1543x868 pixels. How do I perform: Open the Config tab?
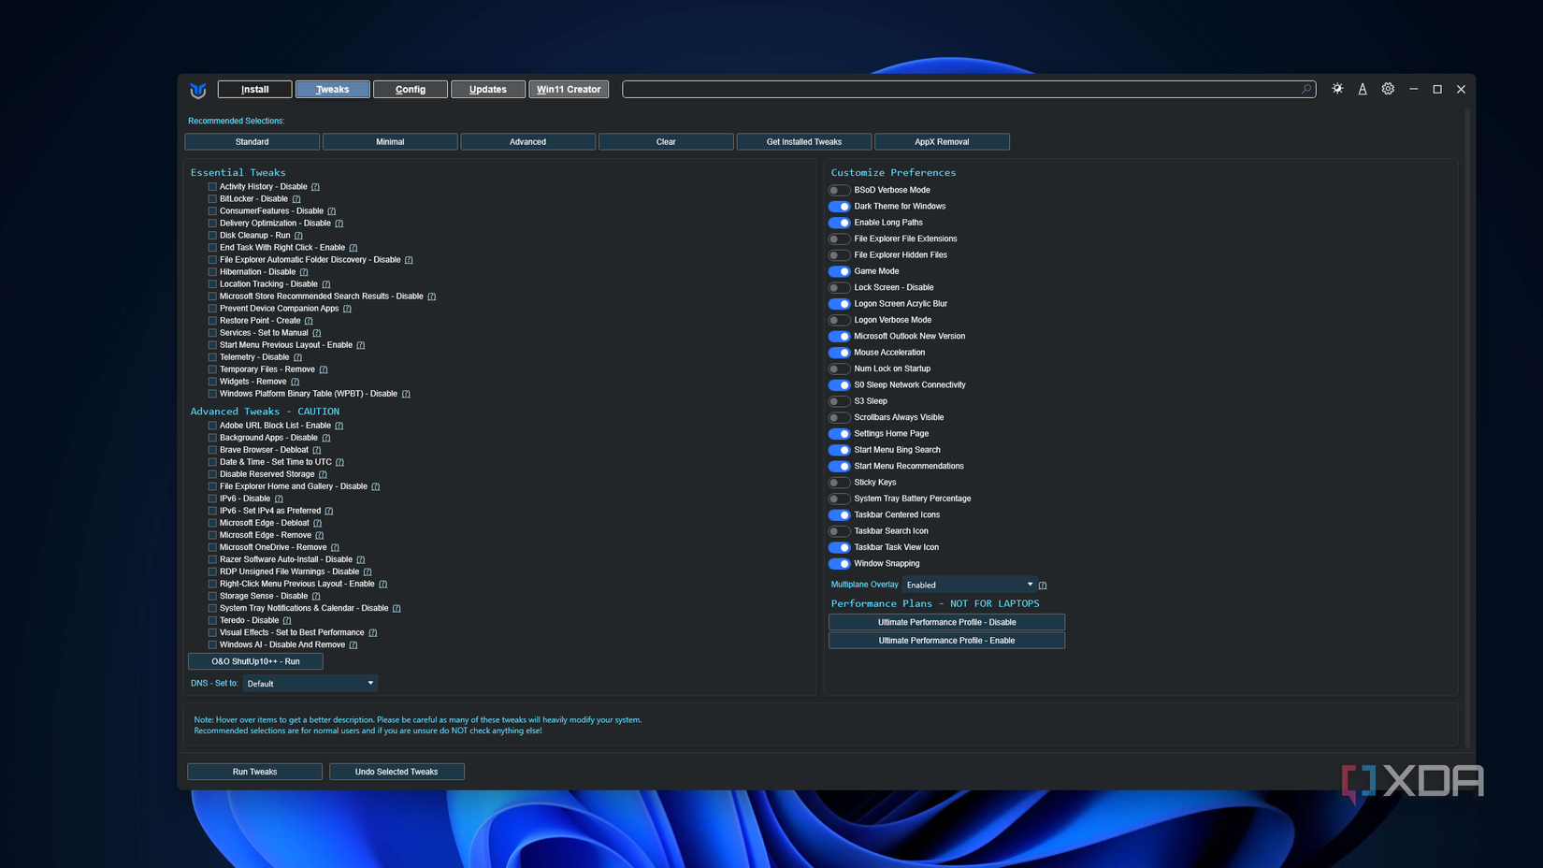411,89
